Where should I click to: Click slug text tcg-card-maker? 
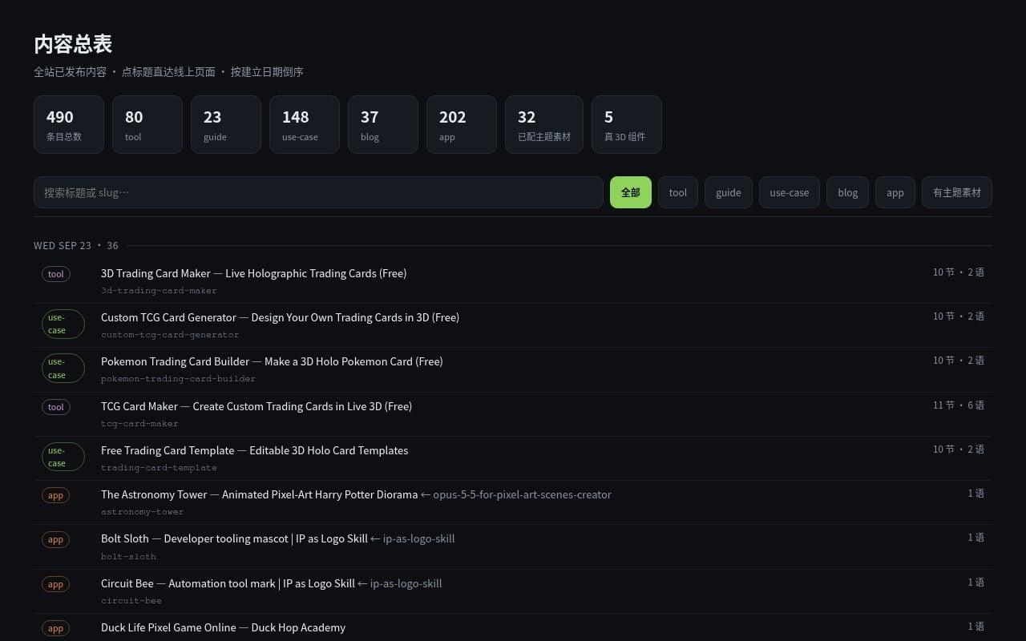pyautogui.click(x=139, y=423)
